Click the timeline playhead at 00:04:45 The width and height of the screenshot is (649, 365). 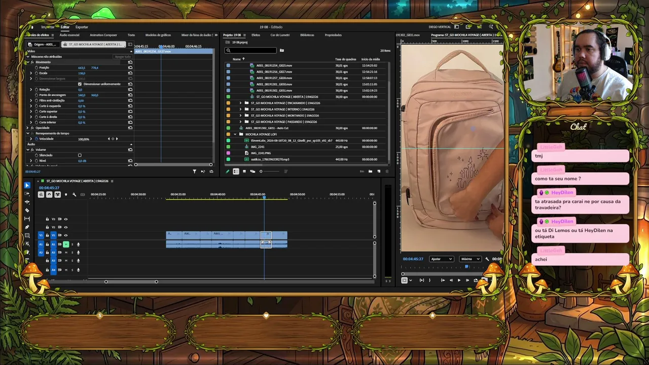coord(264,197)
